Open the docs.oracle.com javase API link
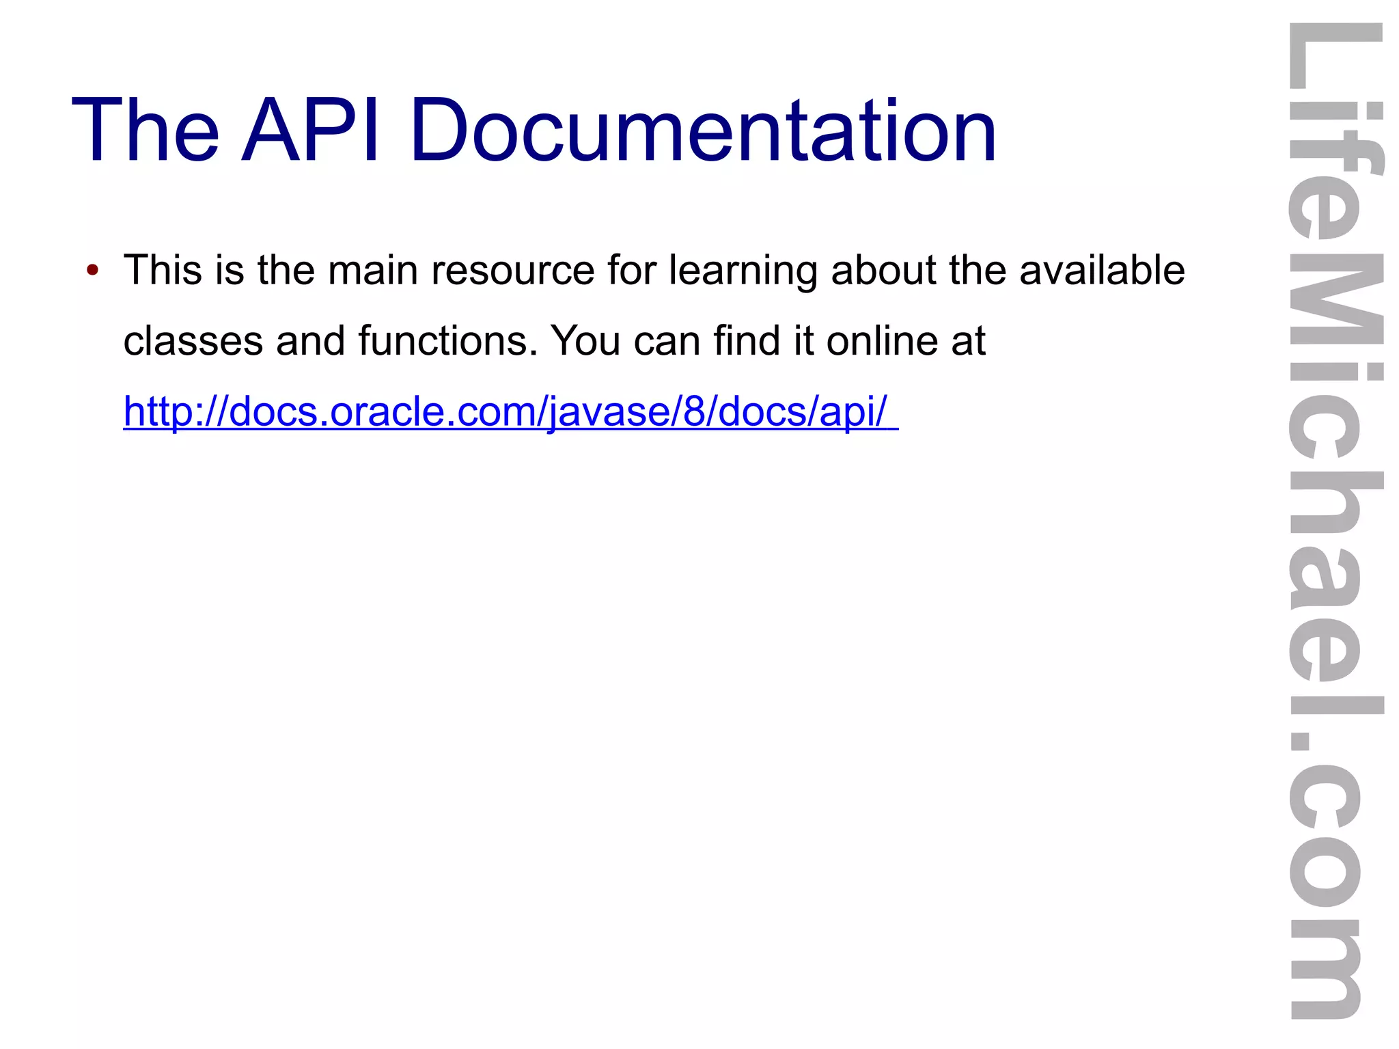Image resolution: width=1399 pixels, height=1049 pixels. pyautogui.click(x=510, y=411)
